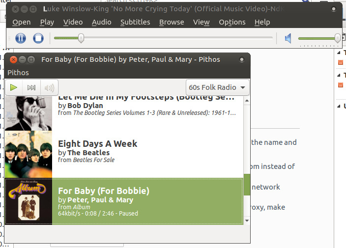The width and height of the screenshot is (346, 248).
Task: Click the indicator dot in Pithos titlebar
Action: [242, 59]
